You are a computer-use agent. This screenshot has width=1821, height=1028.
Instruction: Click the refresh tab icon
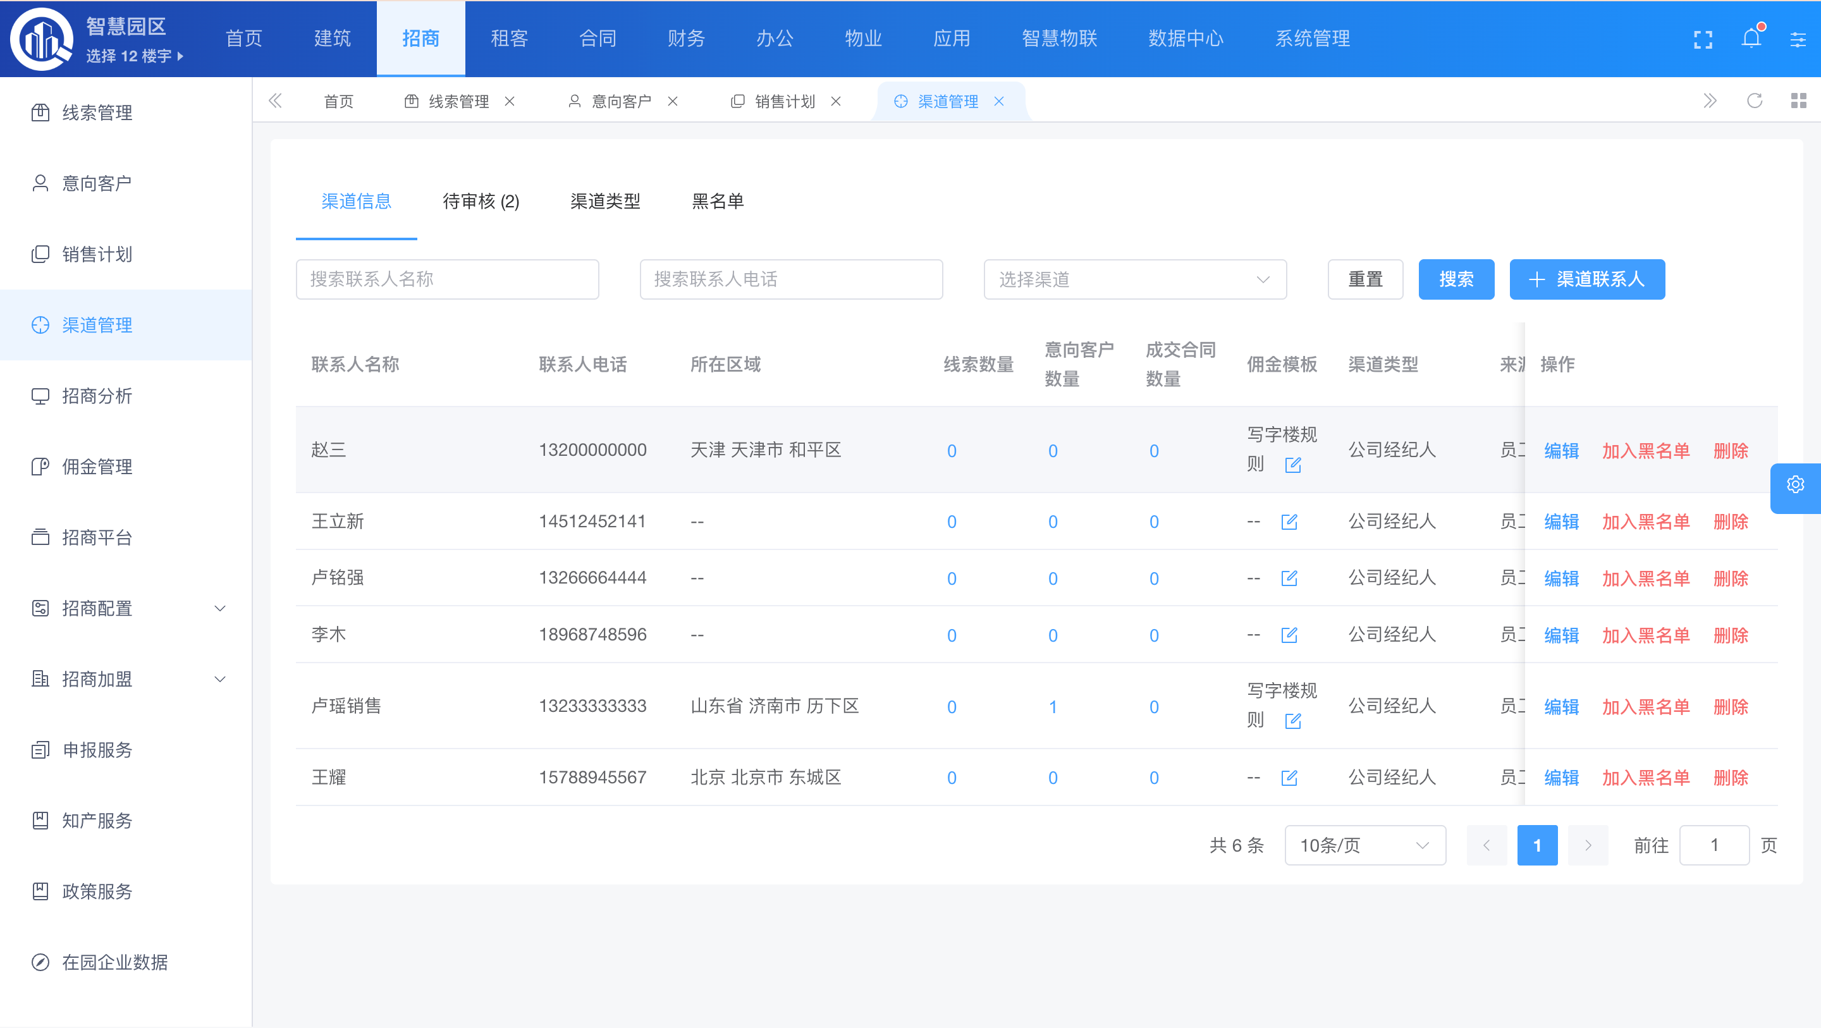(1754, 101)
